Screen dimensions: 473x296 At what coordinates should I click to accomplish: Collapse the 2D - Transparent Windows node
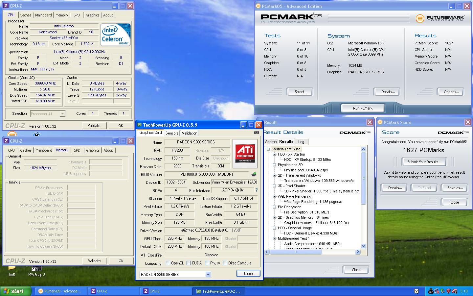[274, 175]
